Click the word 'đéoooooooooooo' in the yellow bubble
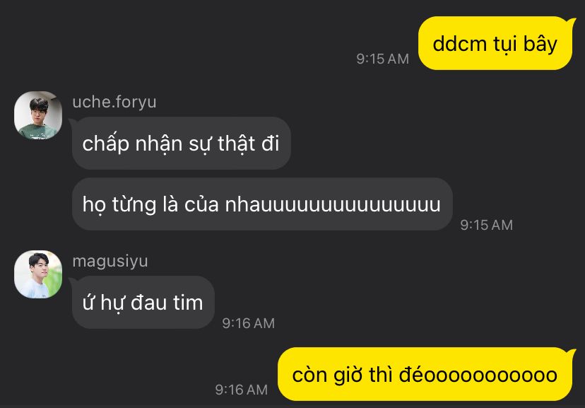The image size is (585, 408). tap(478, 374)
